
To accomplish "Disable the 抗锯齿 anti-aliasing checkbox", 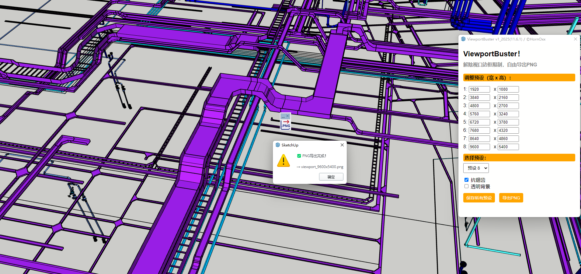I will 466,180.
